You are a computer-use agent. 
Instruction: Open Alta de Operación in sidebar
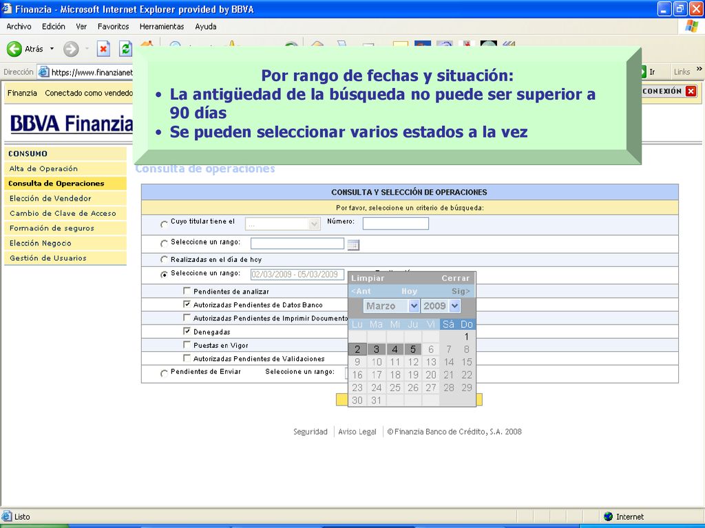point(65,169)
